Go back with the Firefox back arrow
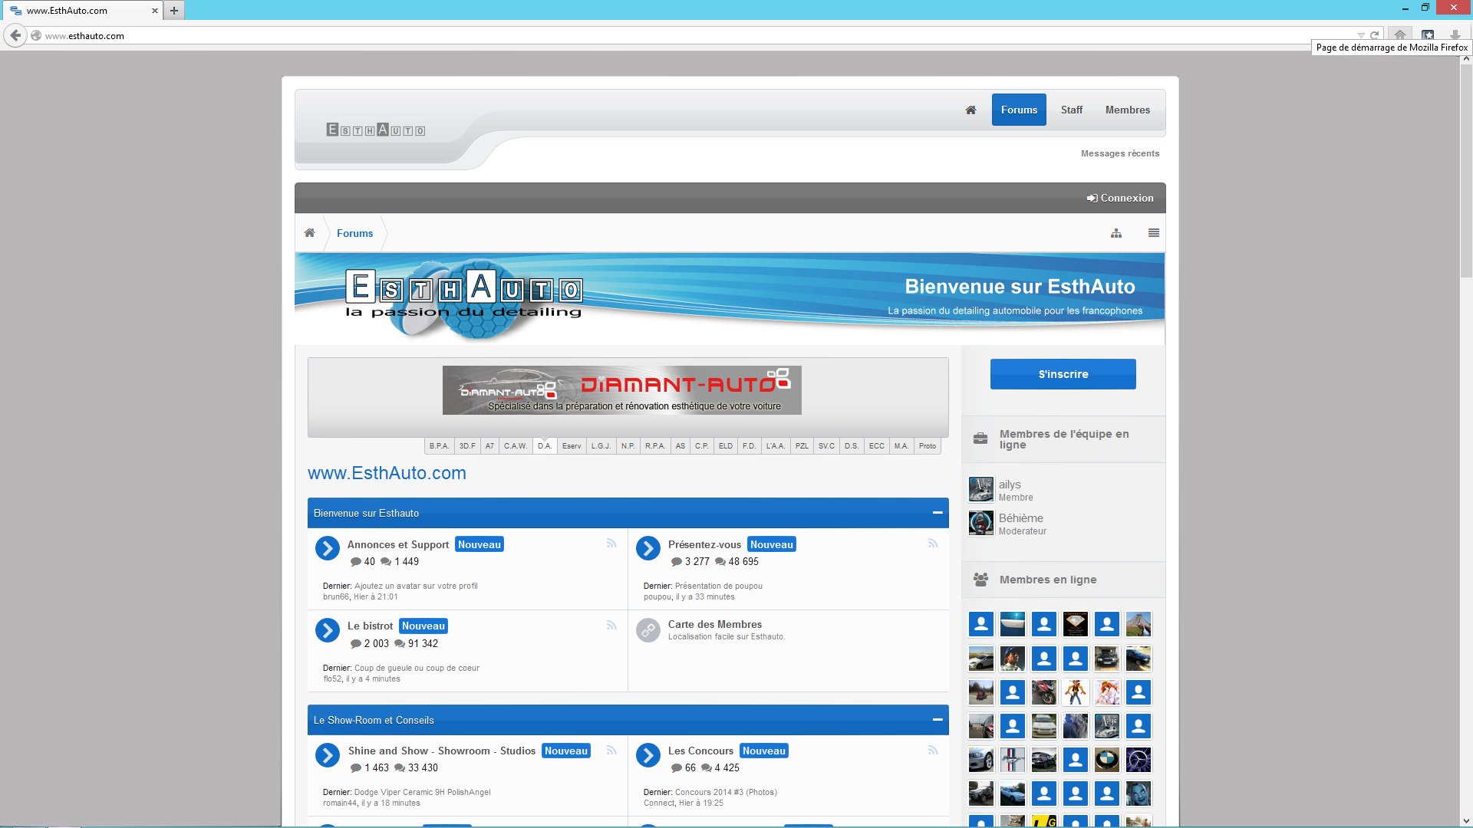 point(15,35)
